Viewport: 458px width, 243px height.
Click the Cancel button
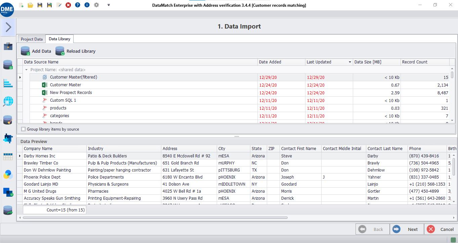[441, 229]
